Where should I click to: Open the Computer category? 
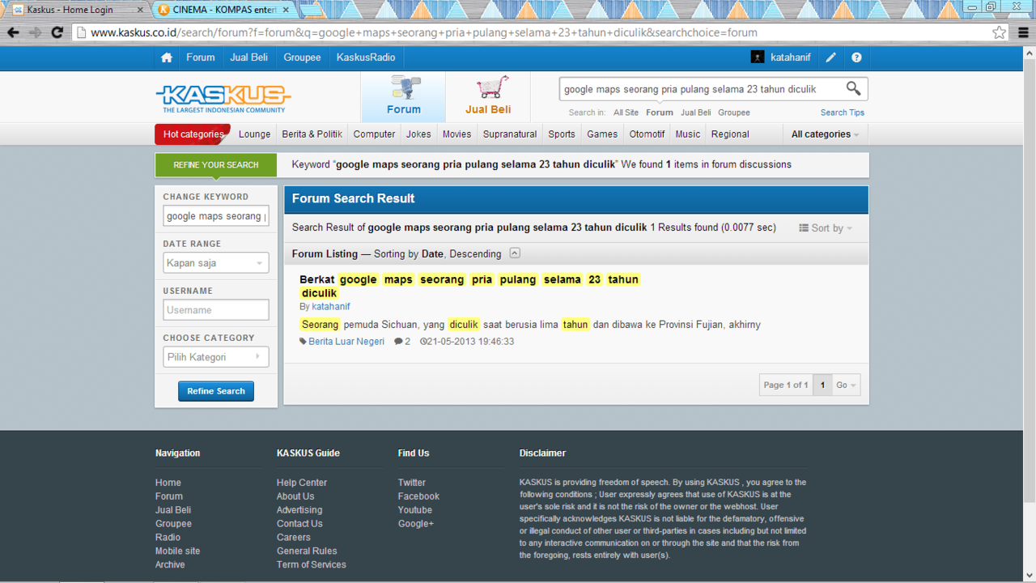coord(374,134)
